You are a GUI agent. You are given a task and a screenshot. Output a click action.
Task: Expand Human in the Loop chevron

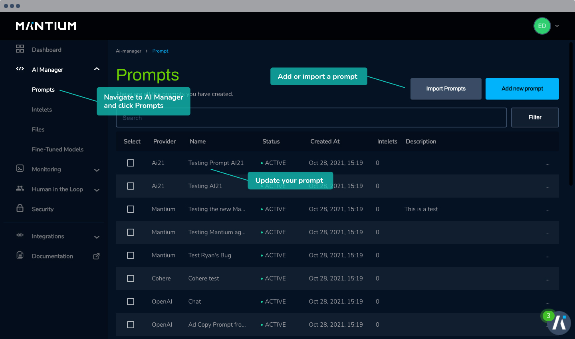[x=97, y=190]
